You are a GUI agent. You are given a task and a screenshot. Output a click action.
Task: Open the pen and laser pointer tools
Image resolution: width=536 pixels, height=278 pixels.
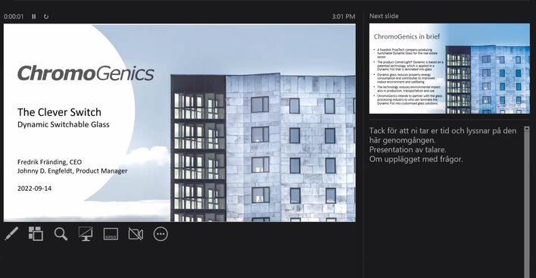pos(11,234)
